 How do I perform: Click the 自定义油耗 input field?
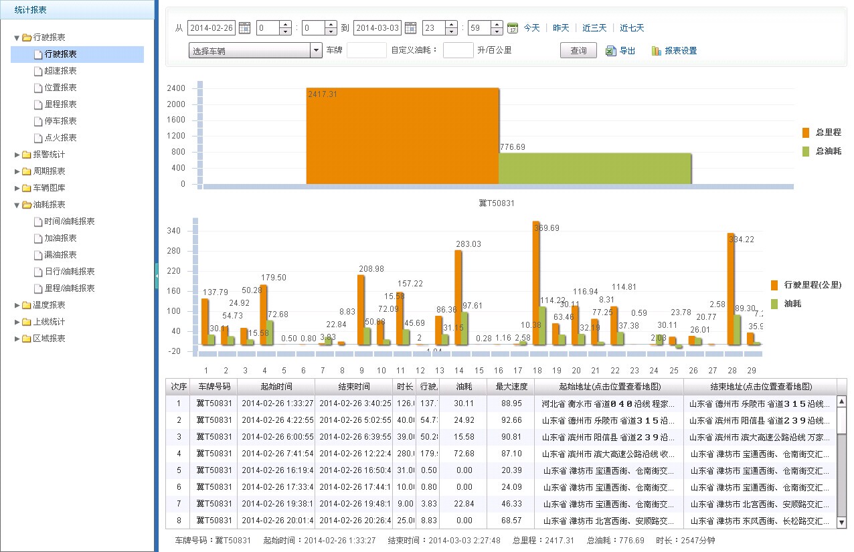458,51
